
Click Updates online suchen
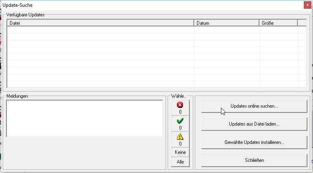point(254,106)
